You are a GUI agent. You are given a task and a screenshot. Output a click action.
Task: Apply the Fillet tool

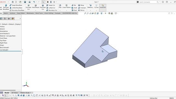click(x=60, y=6)
